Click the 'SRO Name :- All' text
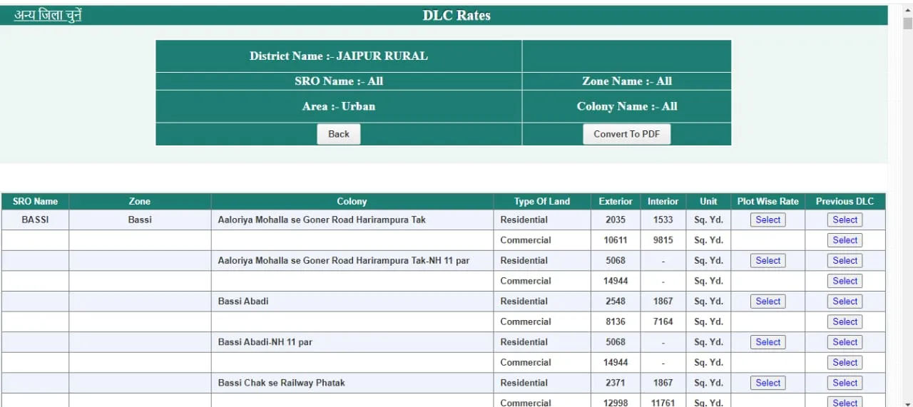The image size is (913, 407). [339, 81]
